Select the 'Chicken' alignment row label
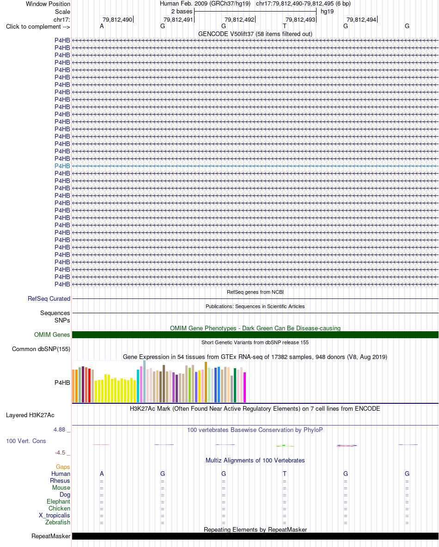The height and width of the screenshot is (547, 439). (x=59, y=508)
